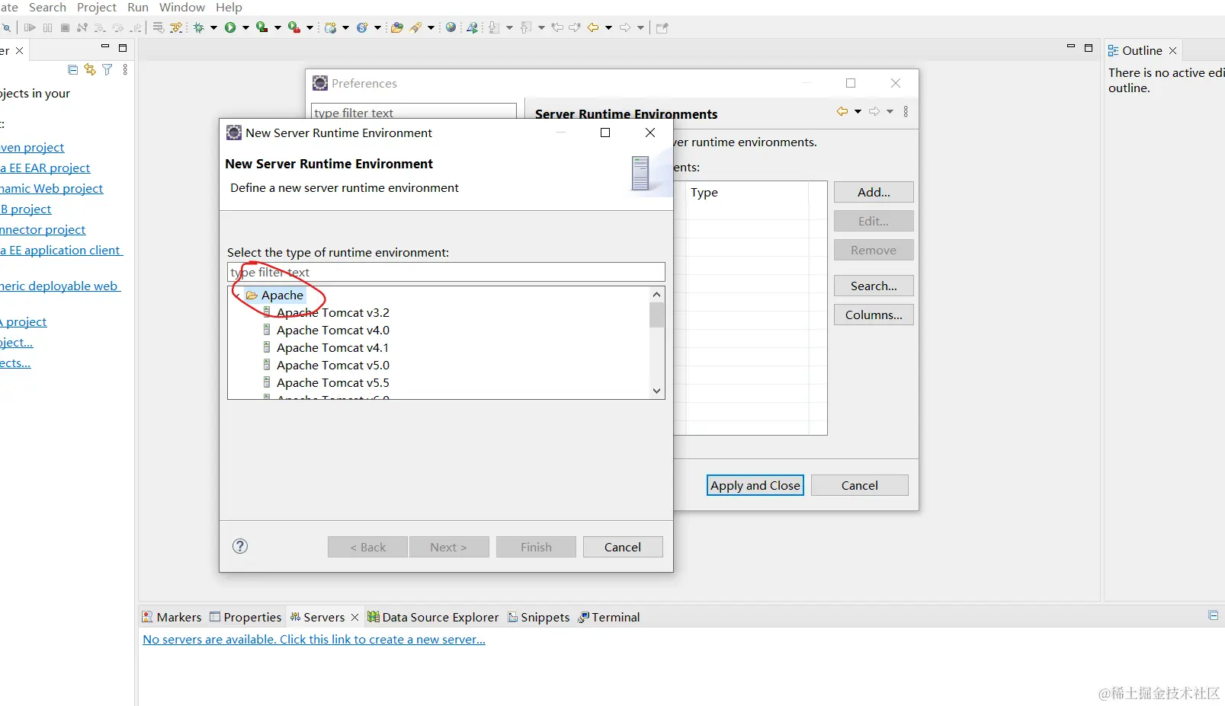Click the External Tools run icon
This screenshot has width=1225, height=706.
(x=293, y=27)
